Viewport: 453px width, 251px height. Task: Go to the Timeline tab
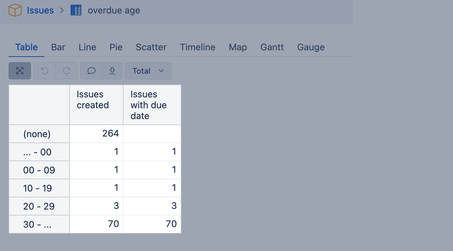(x=198, y=47)
